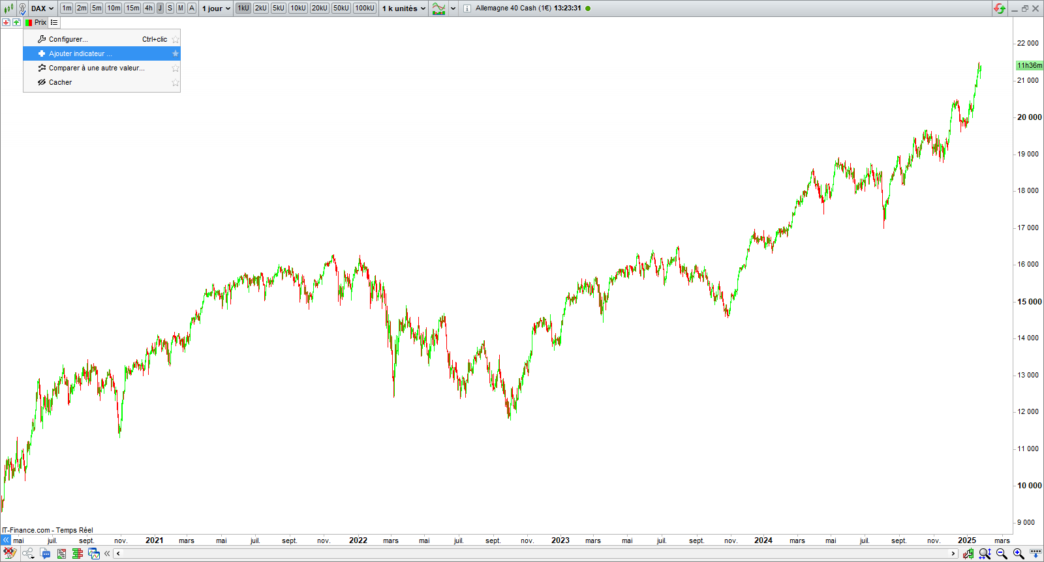Click the red-green Prix color swatch
The width and height of the screenshot is (1044, 562).
pyautogui.click(x=29, y=22)
